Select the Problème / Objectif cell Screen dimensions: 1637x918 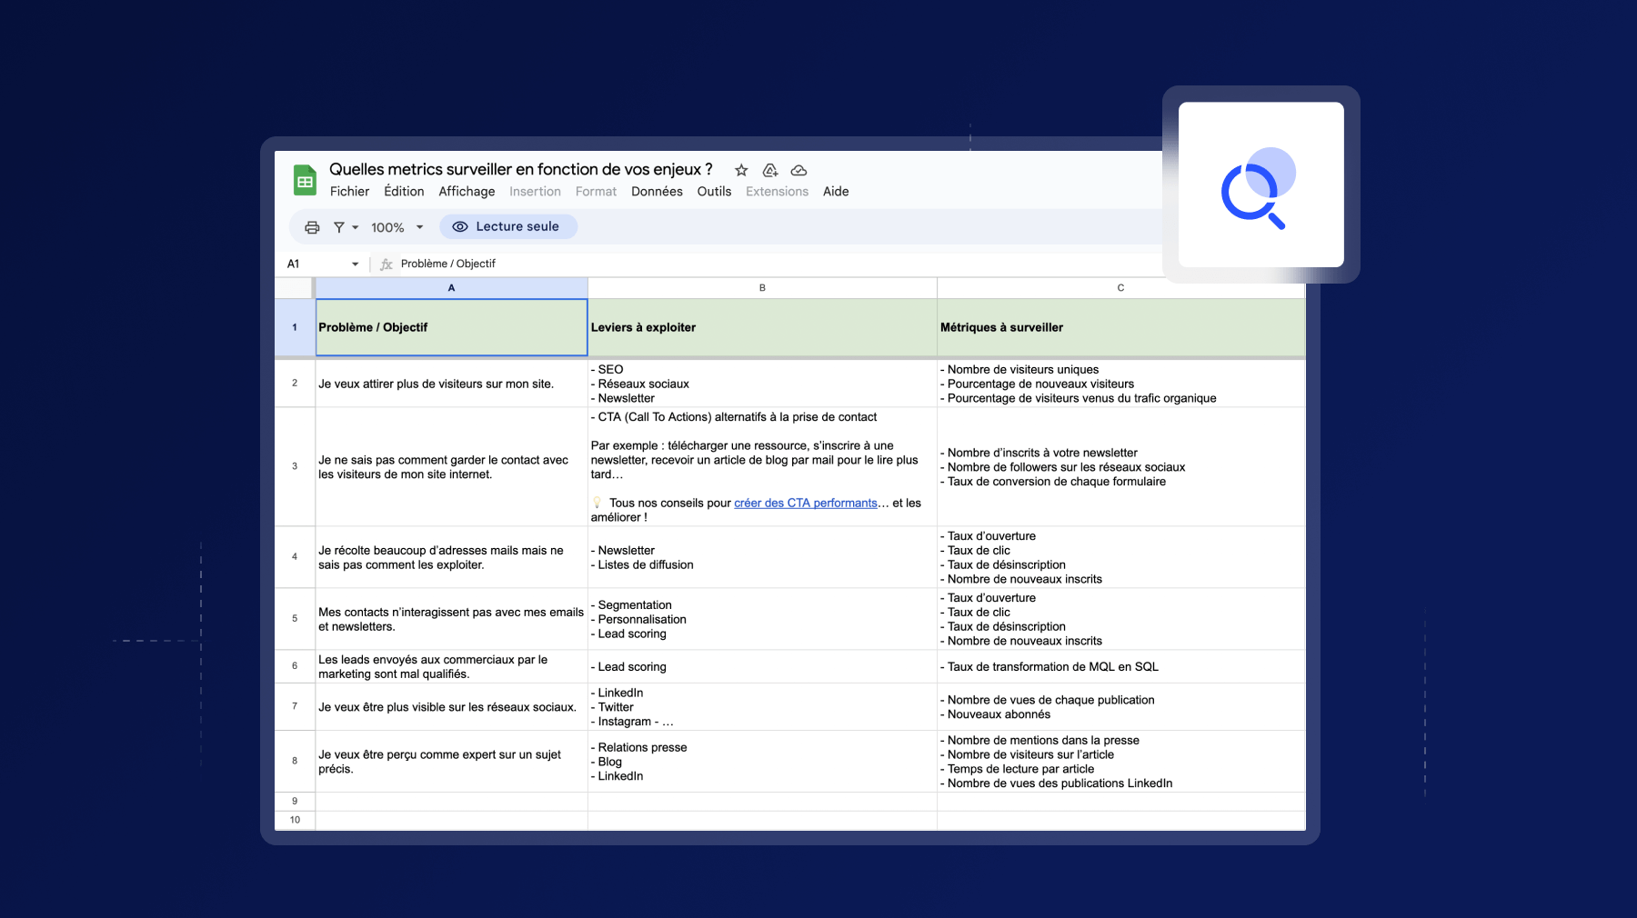451,327
